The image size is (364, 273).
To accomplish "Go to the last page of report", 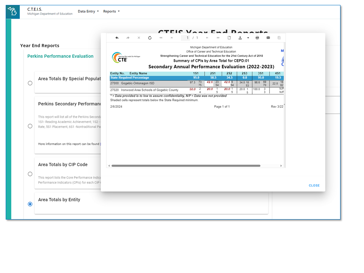I will (218, 38).
